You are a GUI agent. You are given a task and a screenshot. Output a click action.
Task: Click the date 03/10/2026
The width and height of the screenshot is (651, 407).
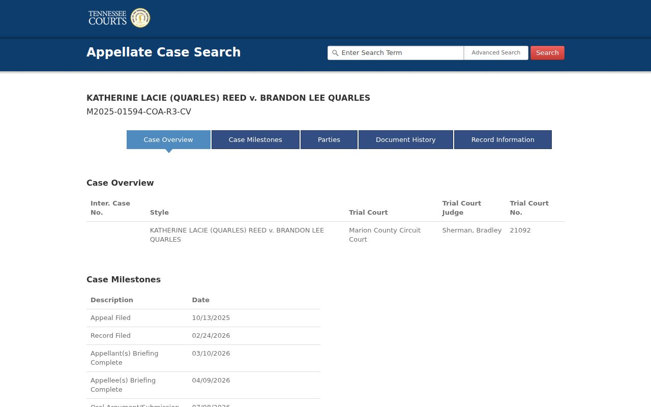(x=211, y=354)
